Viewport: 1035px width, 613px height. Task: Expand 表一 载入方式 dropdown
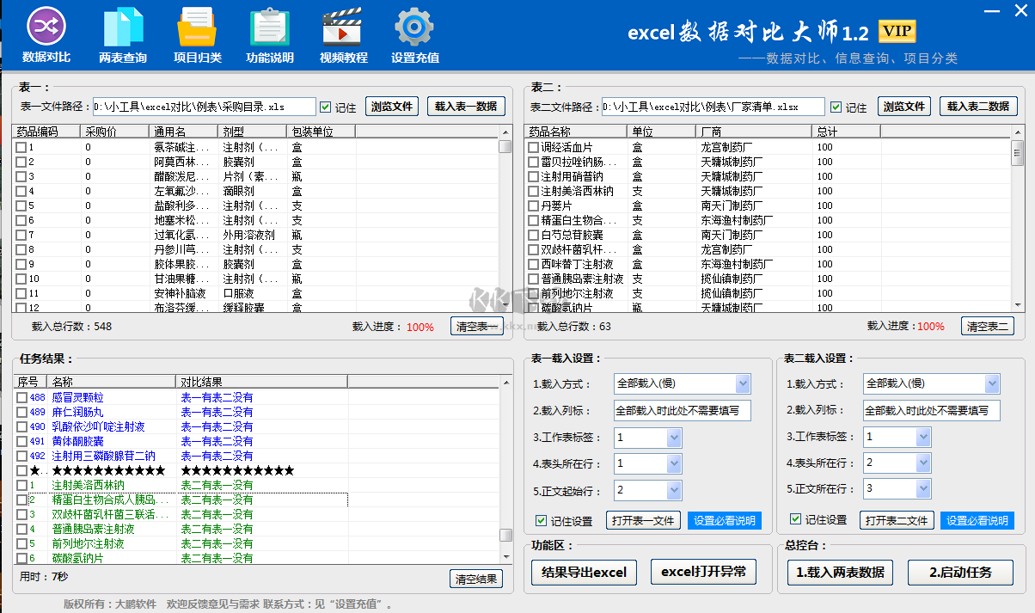coord(743,383)
